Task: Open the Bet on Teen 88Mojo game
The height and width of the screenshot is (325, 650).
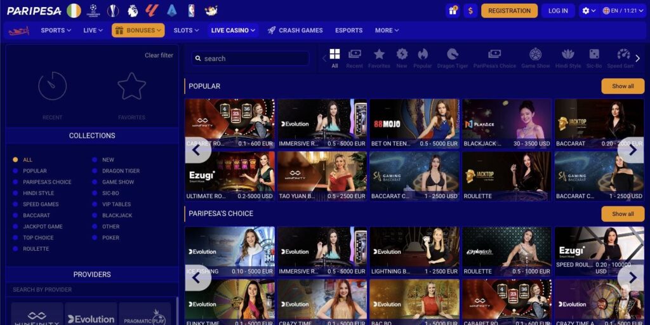Action: point(415,124)
